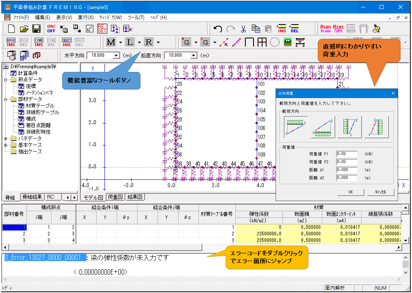Image resolution: width=412 pixels, height=293 pixels.
Task: Open the 実行(X) menu
Action: [86, 18]
